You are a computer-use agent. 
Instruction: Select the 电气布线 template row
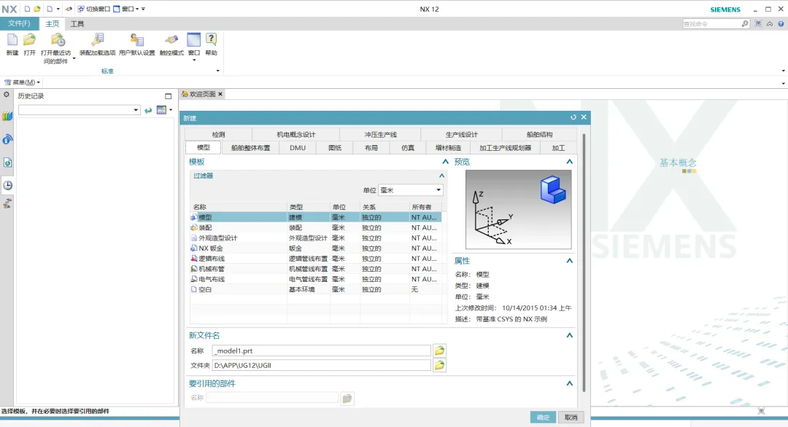click(x=316, y=279)
